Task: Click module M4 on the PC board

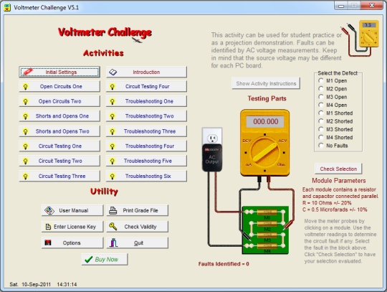Action: (267, 246)
